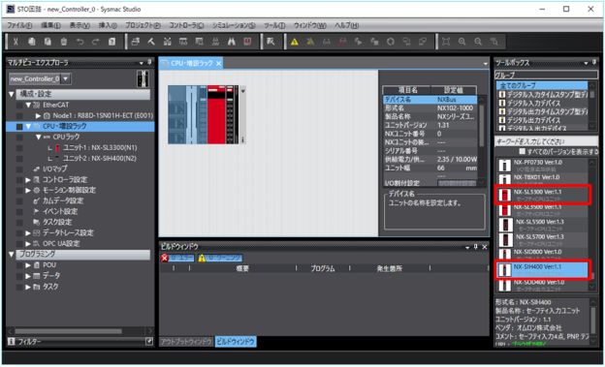This screenshot has height=367, width=605.
Task: Click the zoom-to-fit frame icon in toolbar
Action: click(x=446, y=42)
